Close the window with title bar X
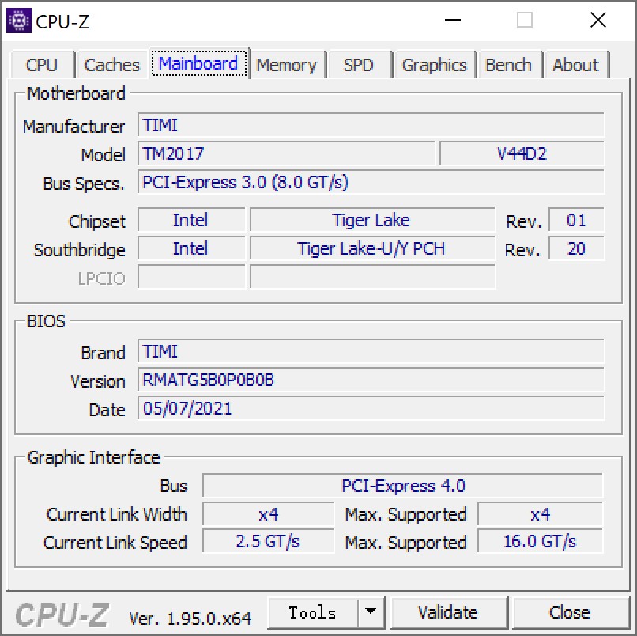The width and height of the screenshot is (637, 636). point(597,21)
